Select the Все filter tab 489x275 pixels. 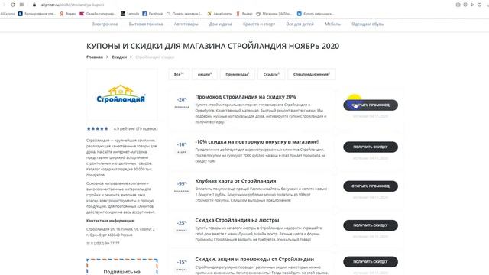pos(179,74)
